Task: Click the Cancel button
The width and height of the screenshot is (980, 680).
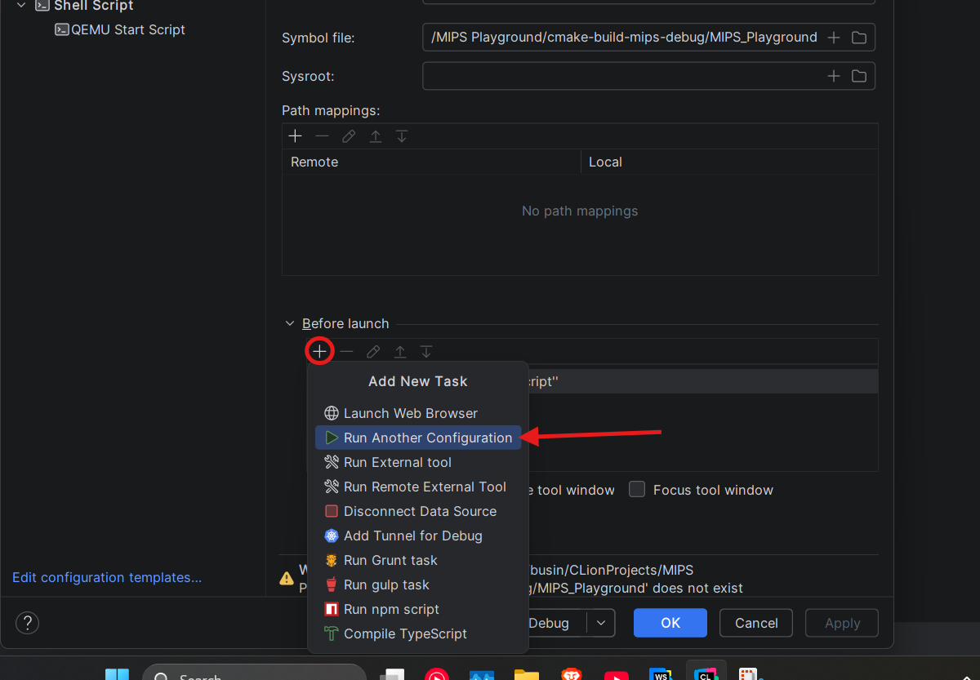Action: (x=756, y=623)
